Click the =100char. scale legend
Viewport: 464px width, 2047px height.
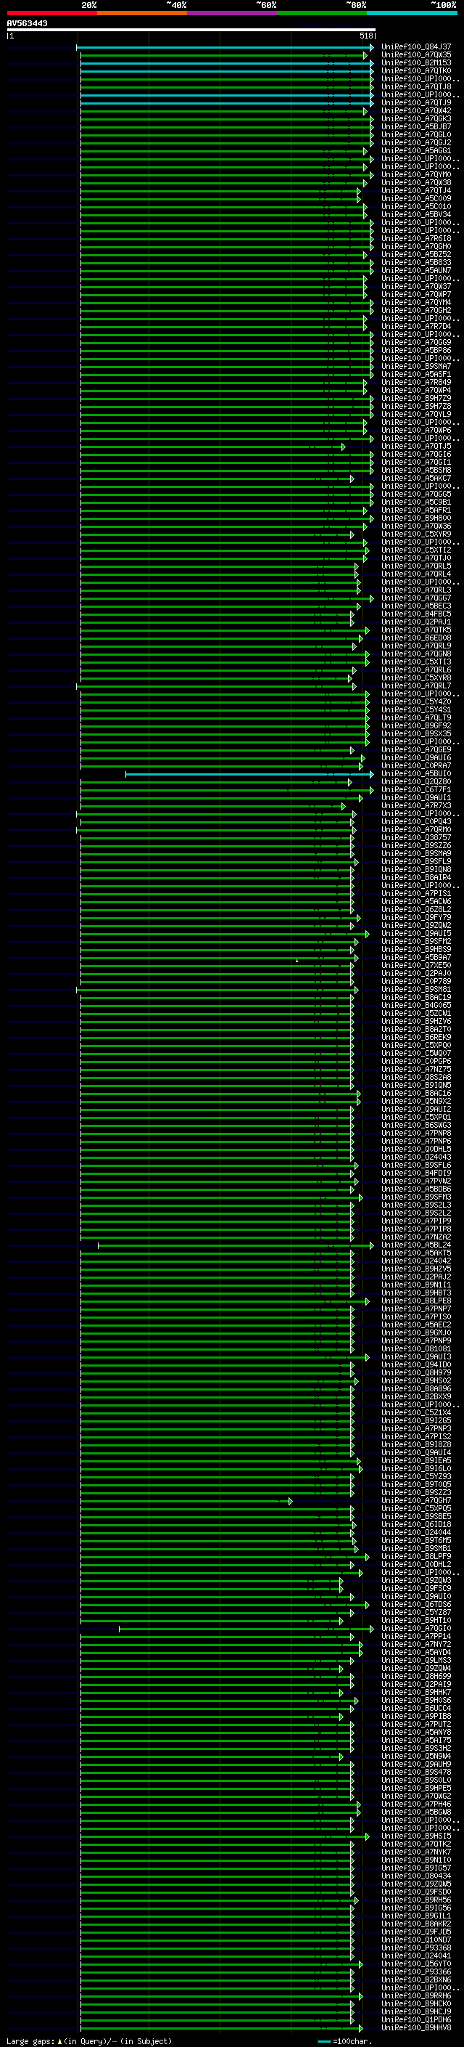[344, 2041]
